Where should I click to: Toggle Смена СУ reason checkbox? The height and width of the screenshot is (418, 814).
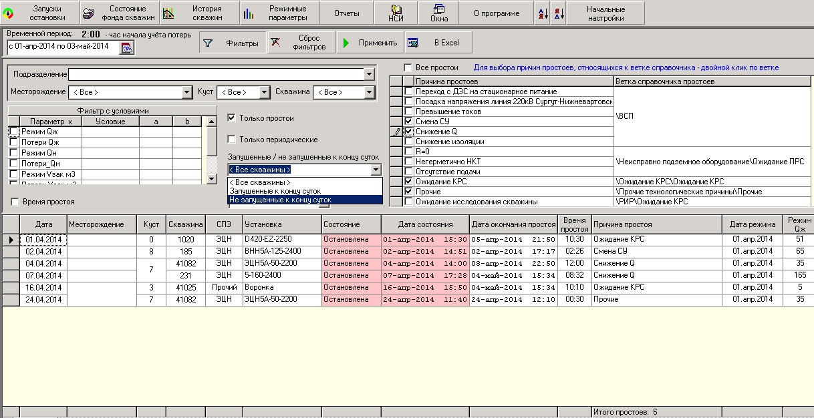point(408,122)
